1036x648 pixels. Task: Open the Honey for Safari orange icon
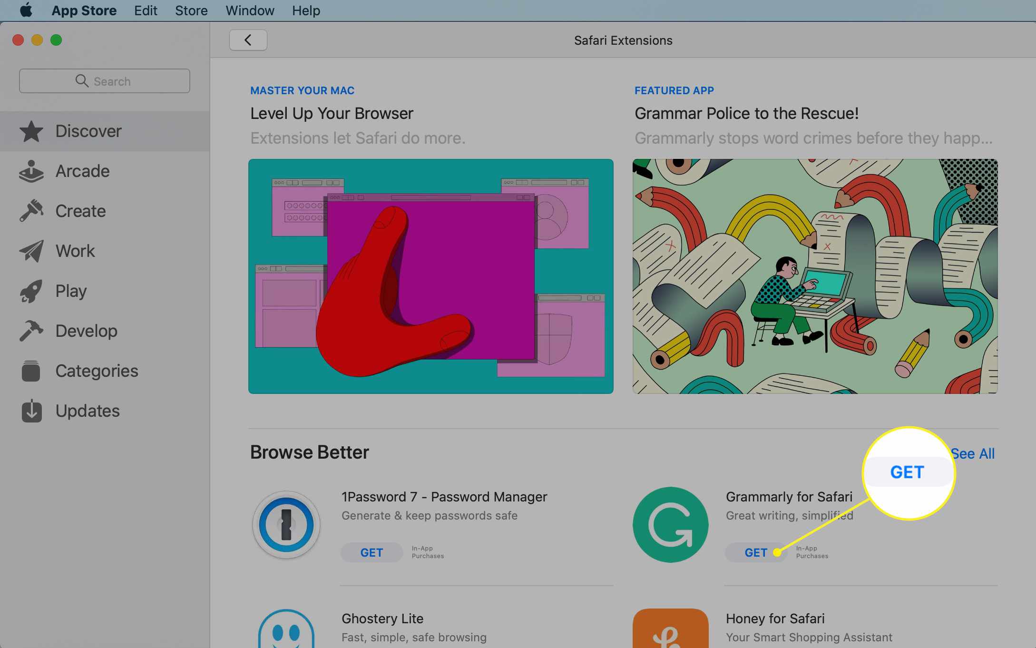click(670, 628)
